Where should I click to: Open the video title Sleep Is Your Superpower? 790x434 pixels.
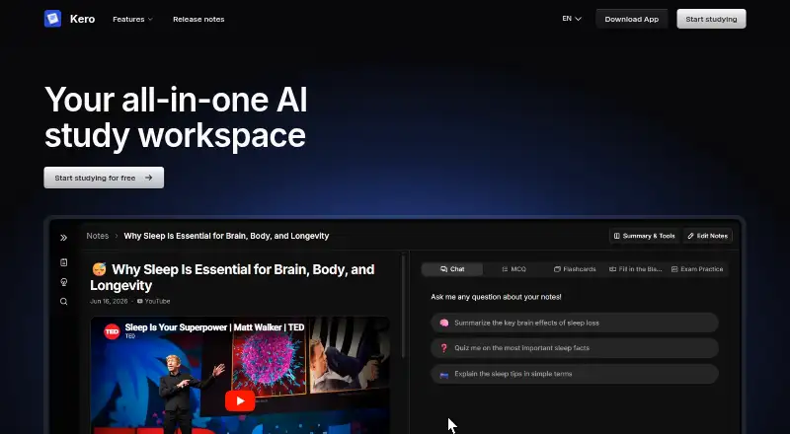214,327
